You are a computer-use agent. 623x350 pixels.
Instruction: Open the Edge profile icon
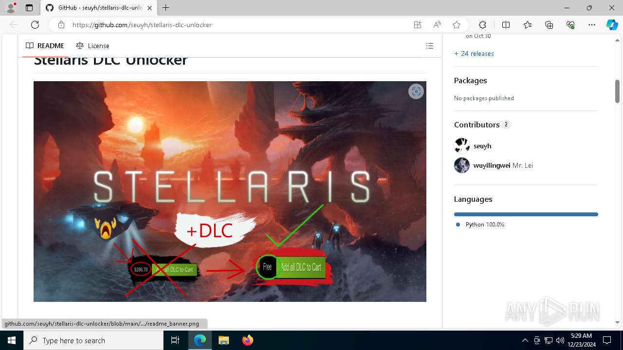tap(10, 8)
